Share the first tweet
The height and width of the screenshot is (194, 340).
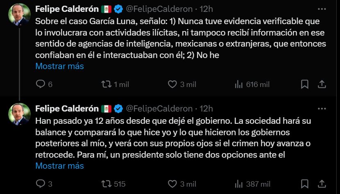pos(322,84)
